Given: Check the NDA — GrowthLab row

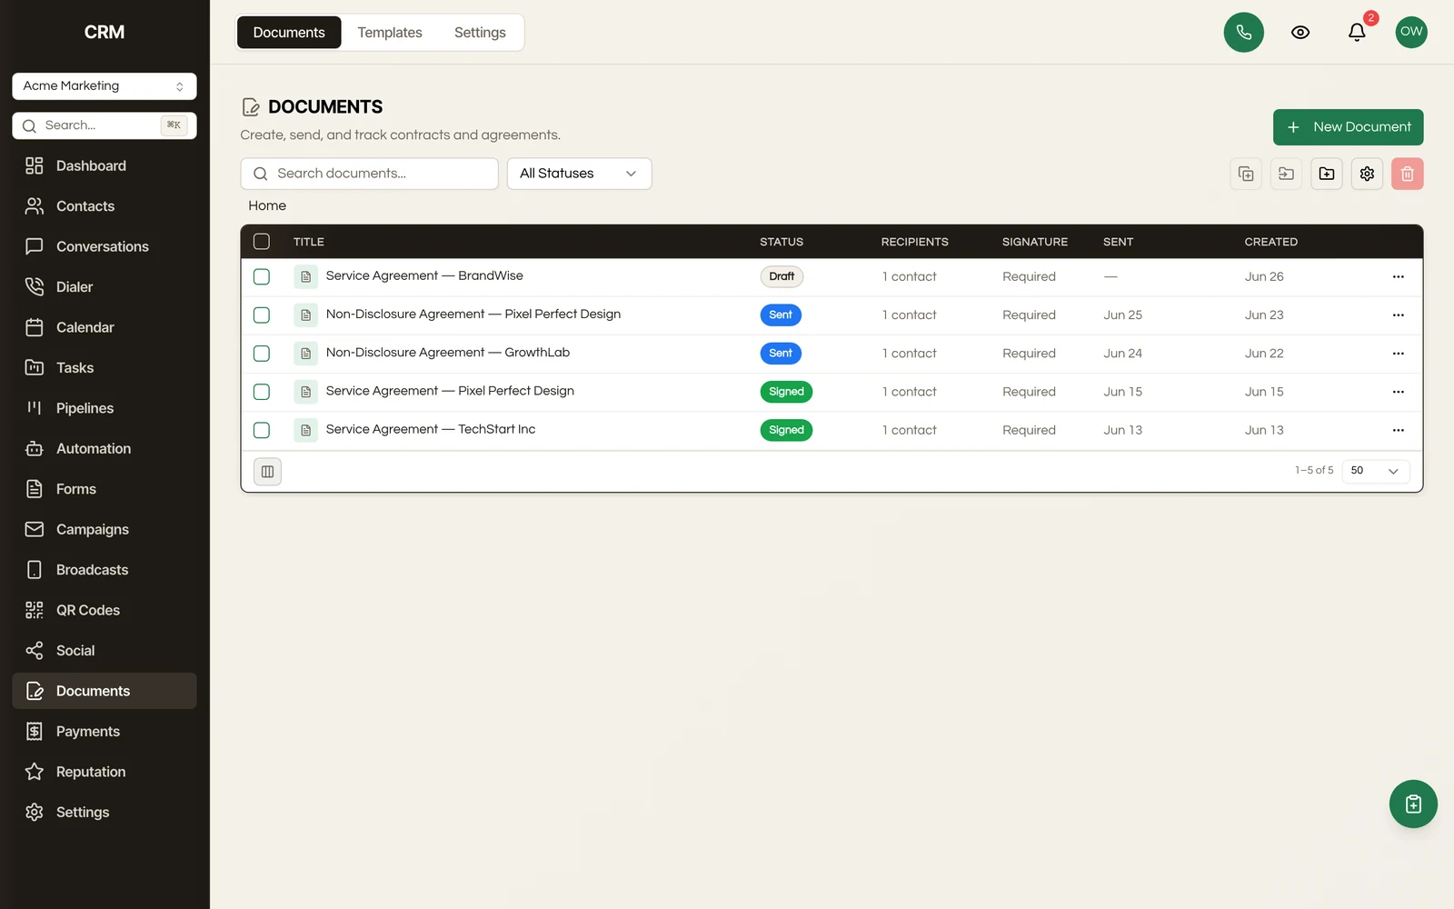Looking at the screenshot, I should pyautogui.click(x=262, y=354).
